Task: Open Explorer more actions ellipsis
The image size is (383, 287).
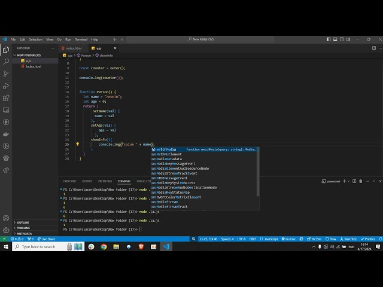Action: [53, 48]
